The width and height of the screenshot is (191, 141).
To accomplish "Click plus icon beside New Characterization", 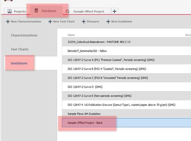I will tap(8, 22).
